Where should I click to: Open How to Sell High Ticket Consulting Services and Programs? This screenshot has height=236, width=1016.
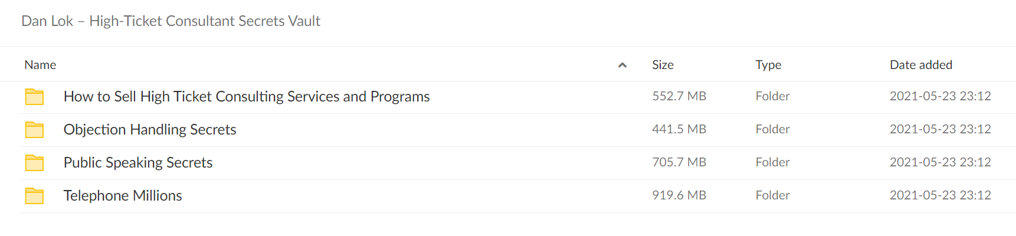(x=247, y=97)
